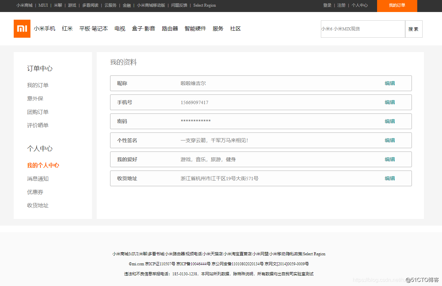
Task: Open 金融 in top bar
Action: (127, 5)
